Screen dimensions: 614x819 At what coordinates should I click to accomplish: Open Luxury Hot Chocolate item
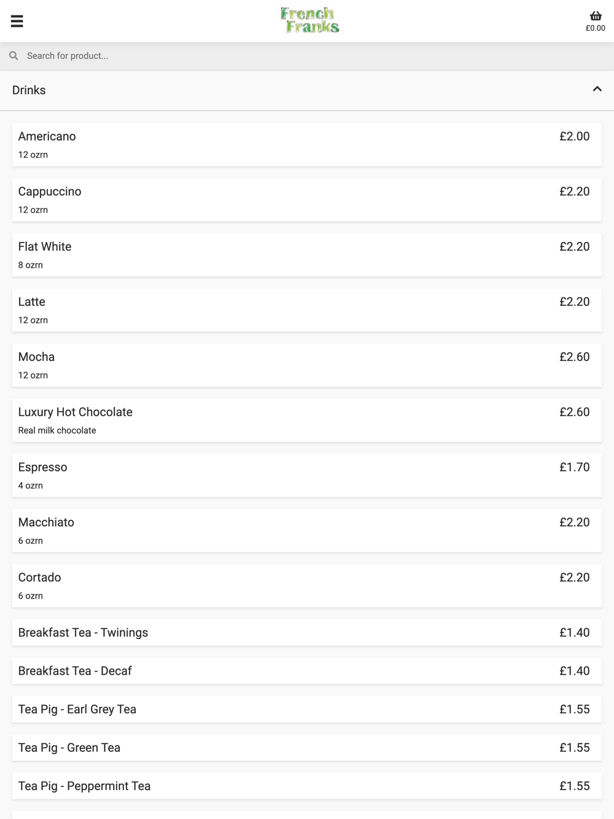click(307, 421)
